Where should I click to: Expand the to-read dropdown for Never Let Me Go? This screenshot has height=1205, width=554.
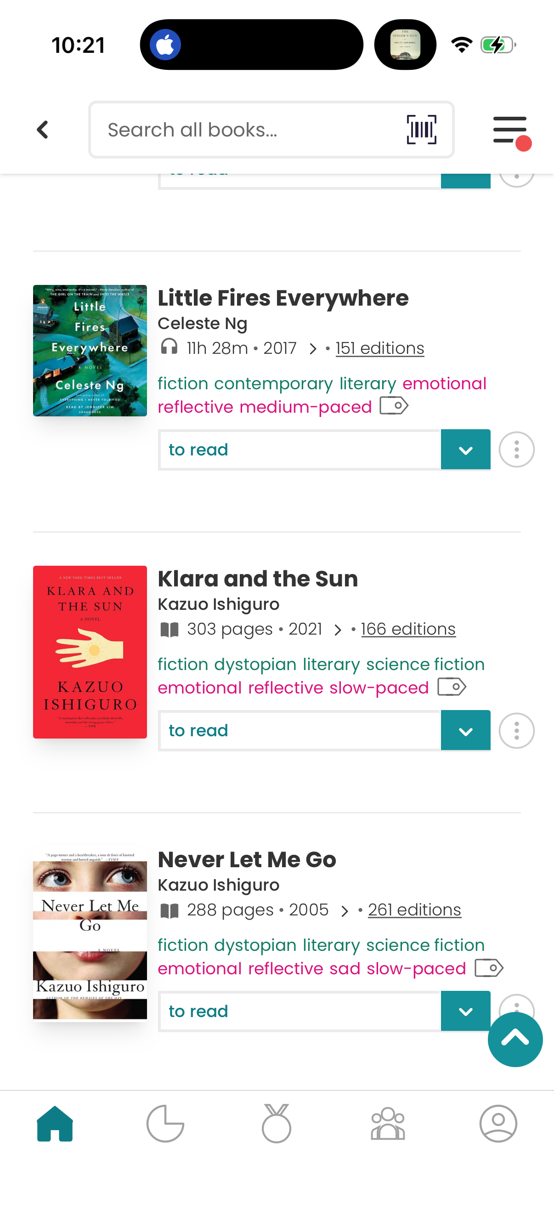tap(465, 1011)
